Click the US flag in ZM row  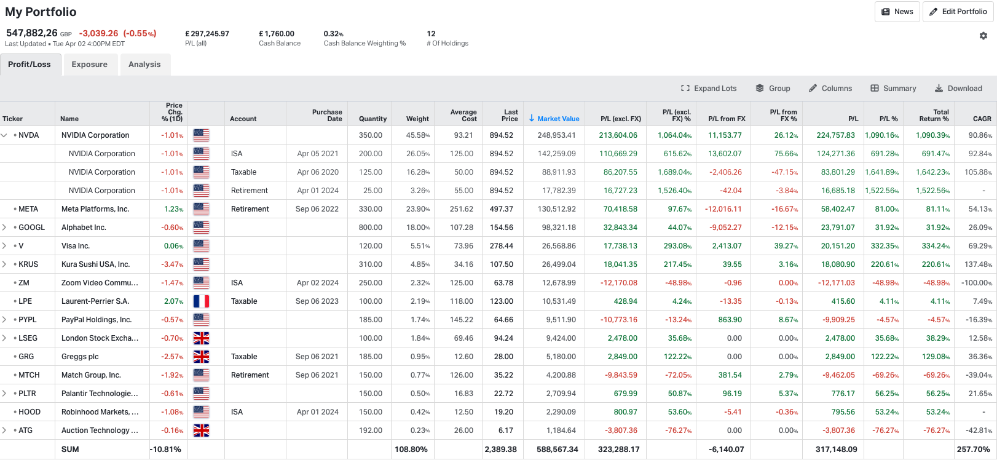click(x=201, y=283)
